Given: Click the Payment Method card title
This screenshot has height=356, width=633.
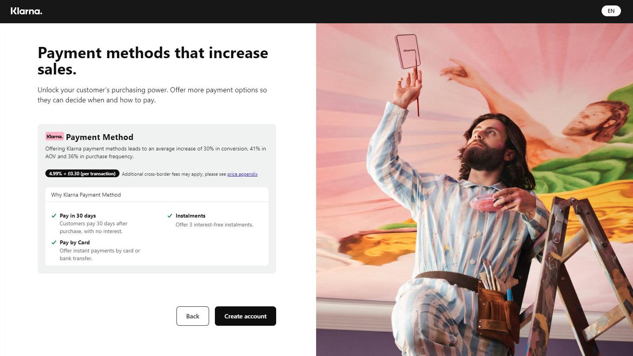Looking at the screenshot, I should 100,137.
